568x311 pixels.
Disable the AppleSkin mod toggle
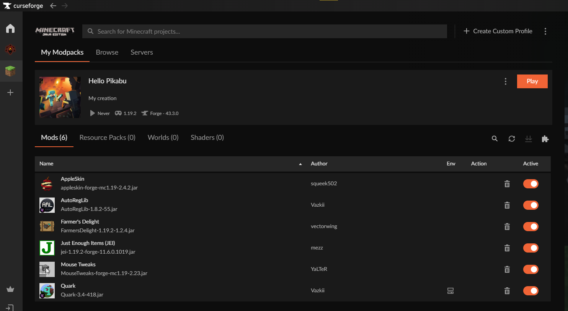pos(531,184)
